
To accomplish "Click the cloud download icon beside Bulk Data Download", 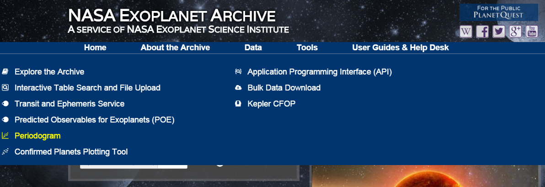I will tap(238, 88).
